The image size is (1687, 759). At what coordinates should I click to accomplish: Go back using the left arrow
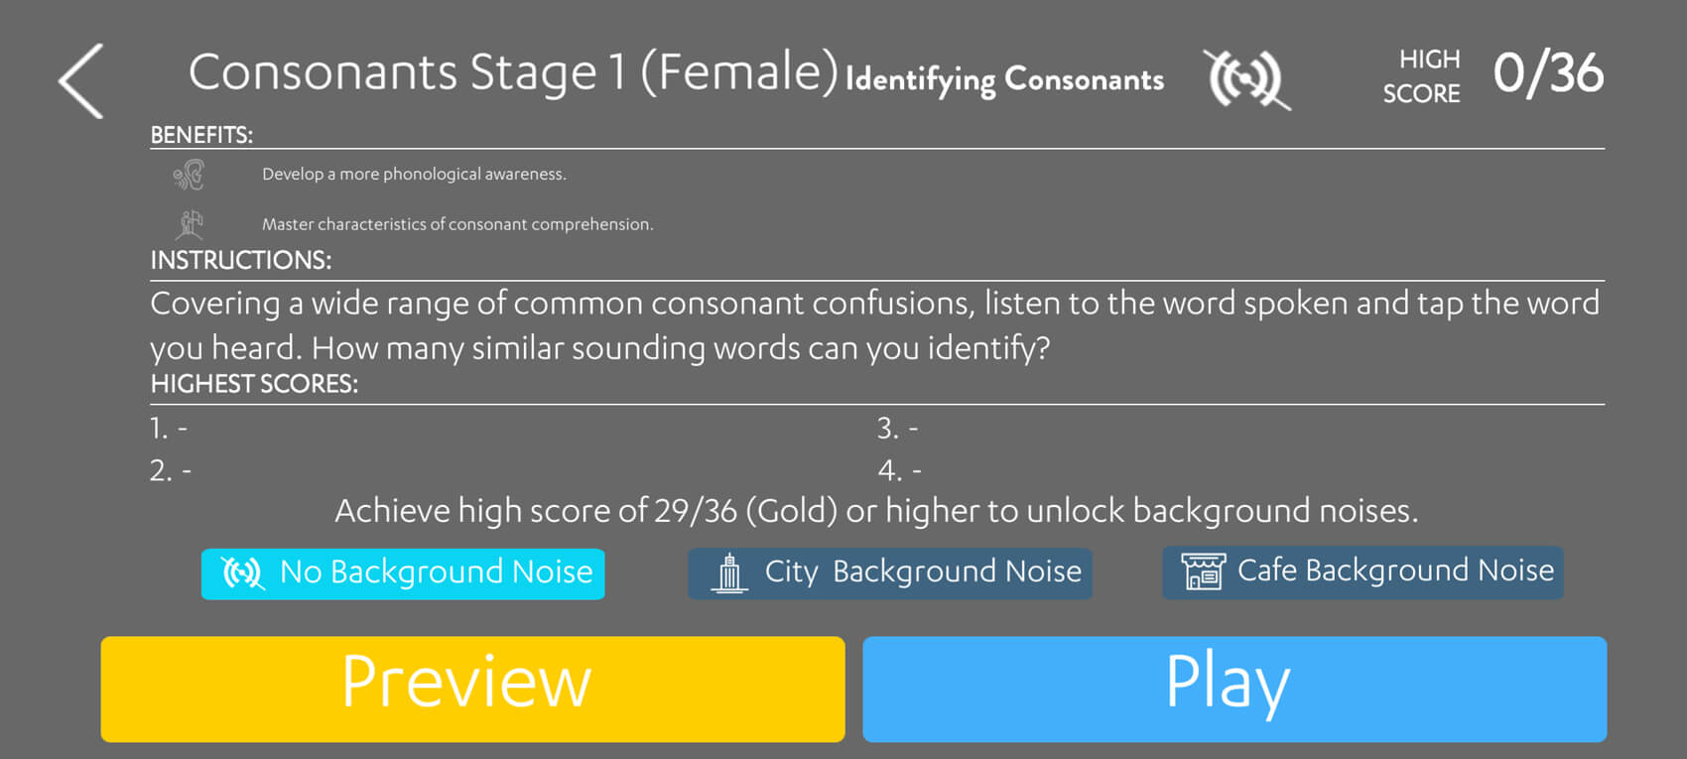pyautogui.click(x=81, y=81)
